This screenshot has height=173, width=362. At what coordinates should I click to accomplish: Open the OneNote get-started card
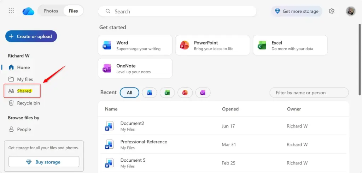click(x=135, y=68)
